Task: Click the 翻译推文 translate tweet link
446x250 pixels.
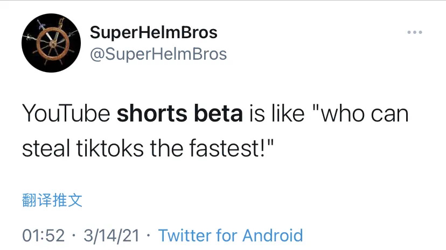Action: tap(52, 201)
